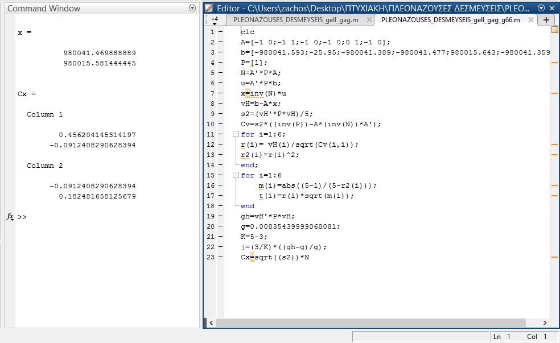Click the Command Window panel title
Screen dimensions: 560x343
point(44,8)
